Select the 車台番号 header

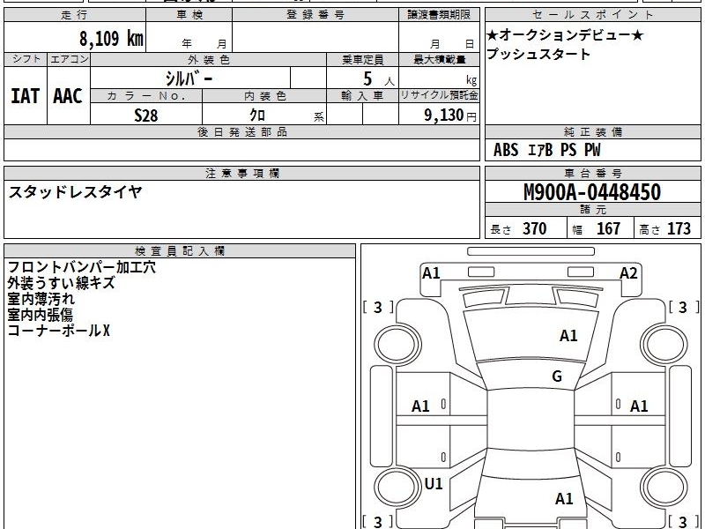click(x=592, y=174)
